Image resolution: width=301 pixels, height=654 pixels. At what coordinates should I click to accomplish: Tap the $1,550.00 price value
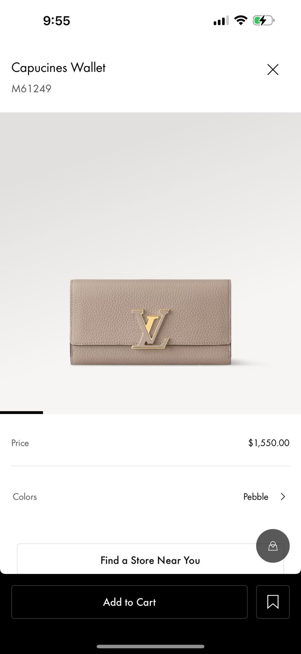pyautogui.click(x=269, y=443)
